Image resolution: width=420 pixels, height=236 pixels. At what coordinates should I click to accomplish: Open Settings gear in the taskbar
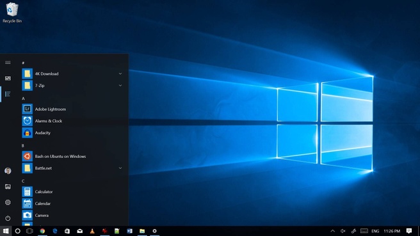click(154, 231)
